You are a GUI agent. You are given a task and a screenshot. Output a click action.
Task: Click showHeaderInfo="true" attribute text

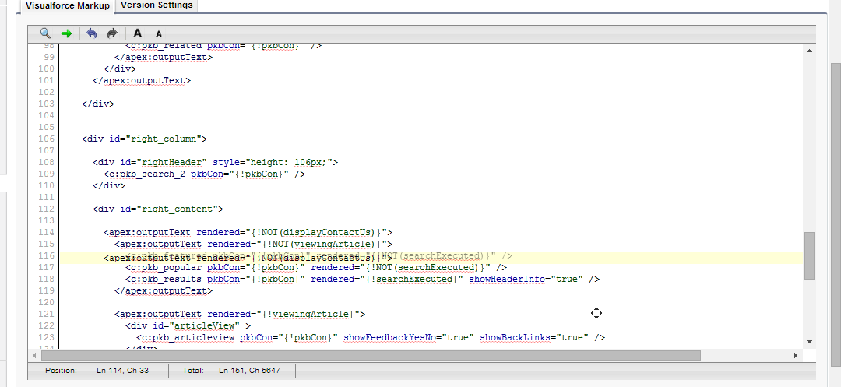pos(526,279)
